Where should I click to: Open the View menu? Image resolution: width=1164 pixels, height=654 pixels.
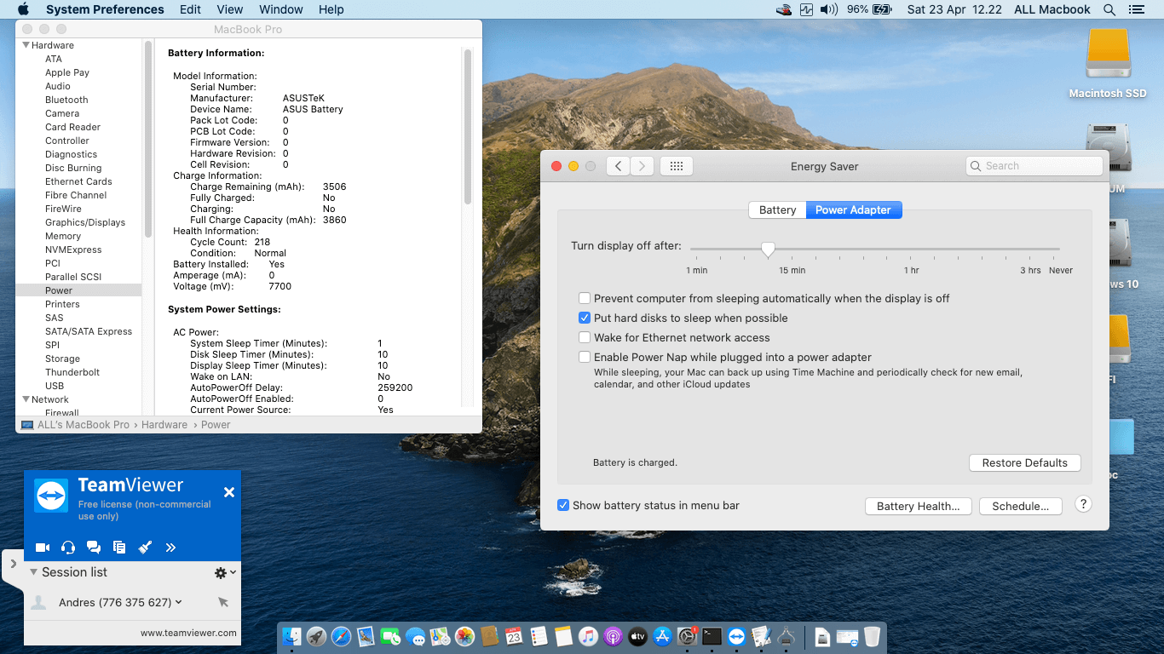230,9
